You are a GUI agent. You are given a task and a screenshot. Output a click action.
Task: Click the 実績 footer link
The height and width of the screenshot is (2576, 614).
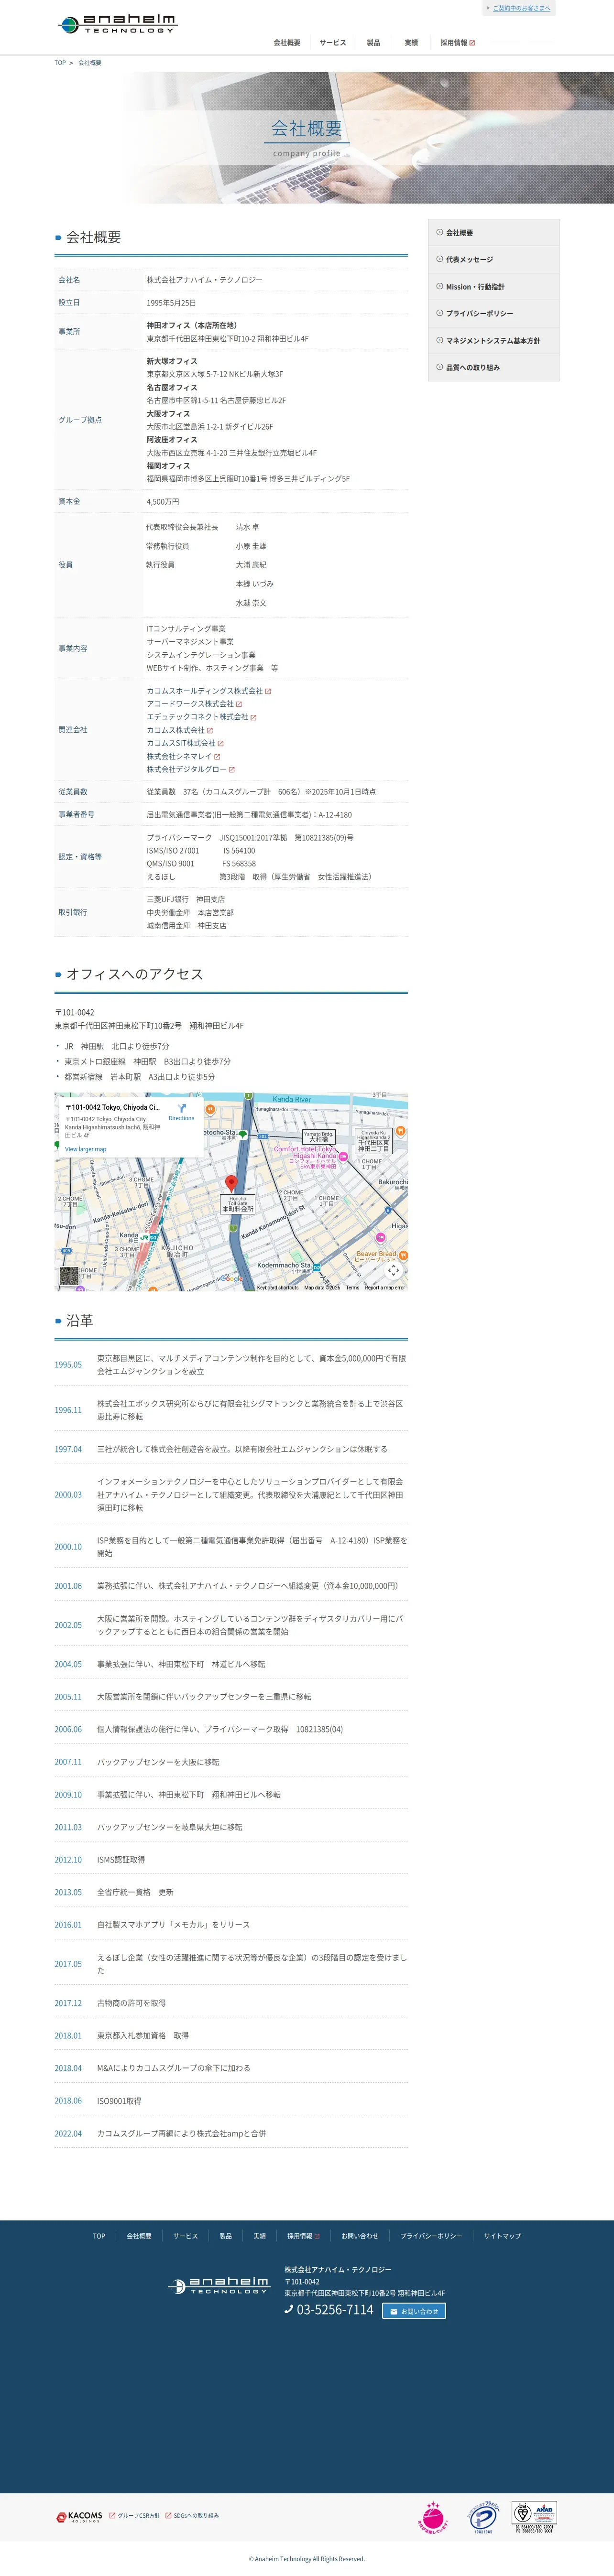pos(260,2236)
